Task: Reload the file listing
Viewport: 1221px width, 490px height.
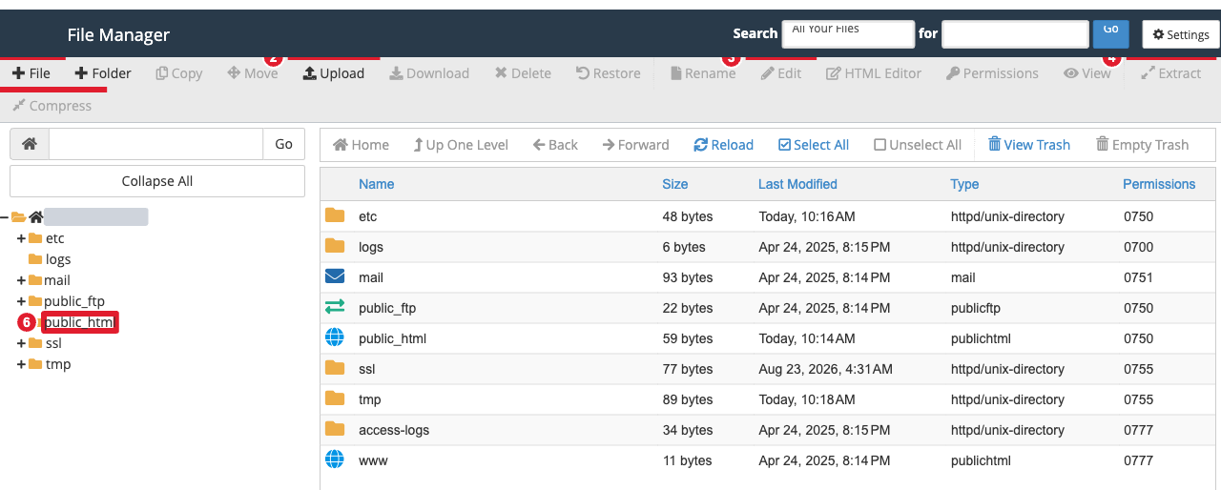Action: pyautogui.click(x=723, y=145)
